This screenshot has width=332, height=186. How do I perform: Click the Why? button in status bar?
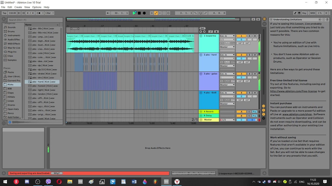(x=57, y=173)
